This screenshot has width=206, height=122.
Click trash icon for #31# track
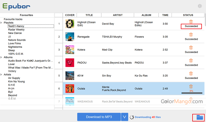tap(191, 73)
